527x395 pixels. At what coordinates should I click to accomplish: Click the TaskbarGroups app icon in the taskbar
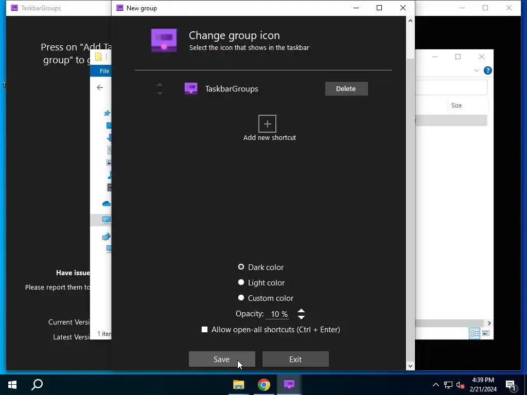[x=289, y=385]
